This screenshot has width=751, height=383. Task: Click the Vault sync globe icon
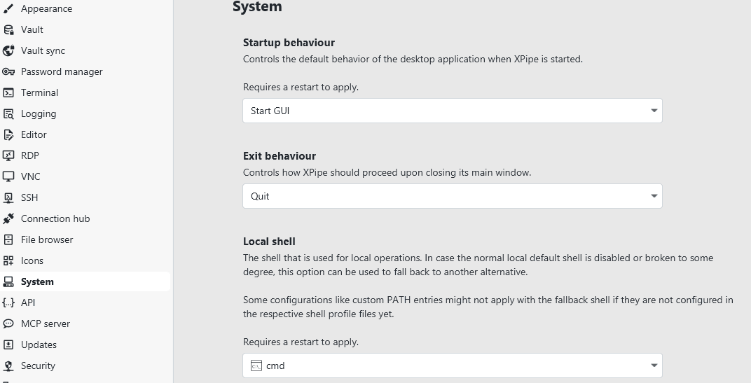pos(8,51)
